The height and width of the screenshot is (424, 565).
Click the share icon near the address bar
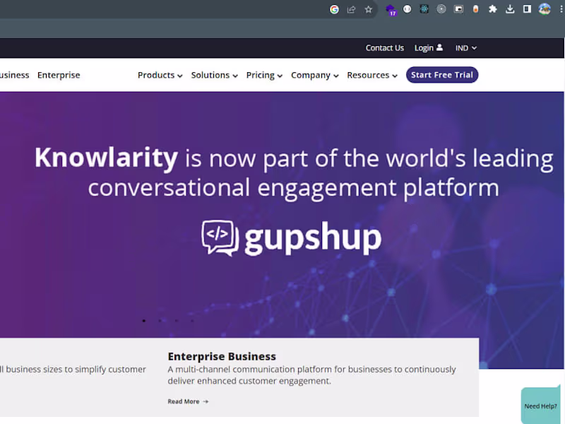pos(351,9)
